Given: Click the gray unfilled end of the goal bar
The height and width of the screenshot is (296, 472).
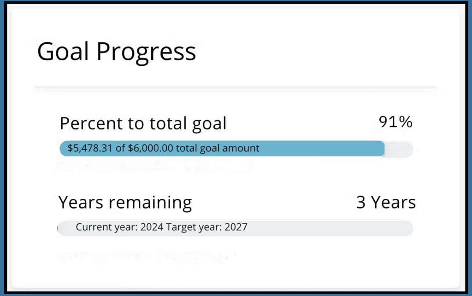Looking at the screenshot, I should coord(399,149).
